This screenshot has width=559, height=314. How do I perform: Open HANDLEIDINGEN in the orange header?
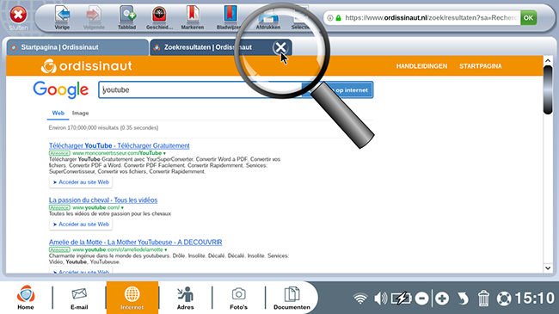point(421,66)
